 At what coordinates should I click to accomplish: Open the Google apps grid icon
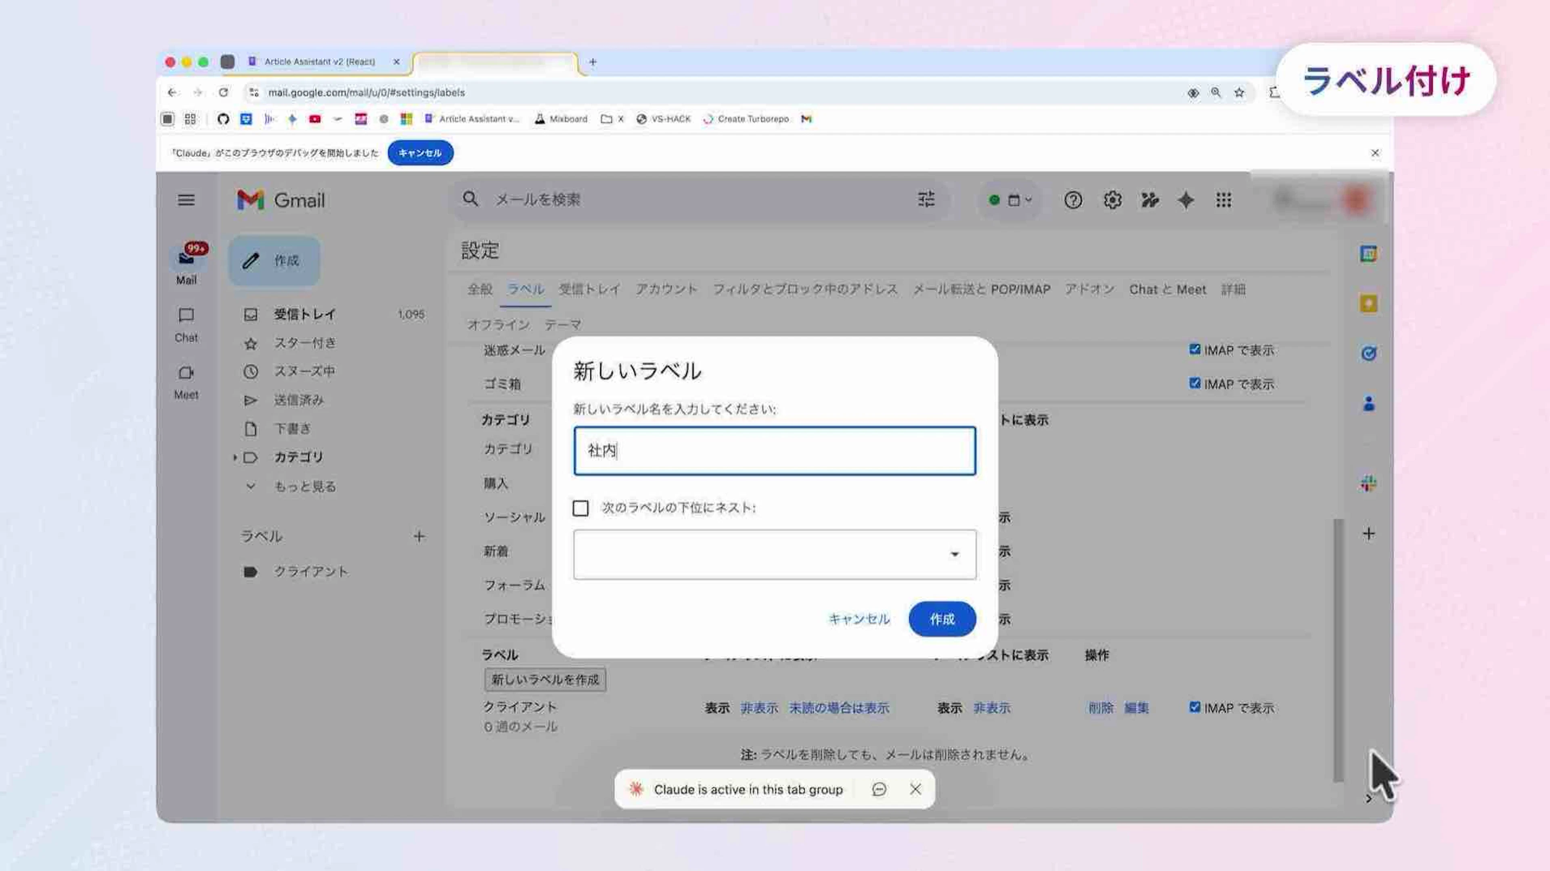(1223, 200)
